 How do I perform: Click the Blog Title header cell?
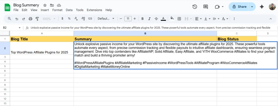(42, 39)
